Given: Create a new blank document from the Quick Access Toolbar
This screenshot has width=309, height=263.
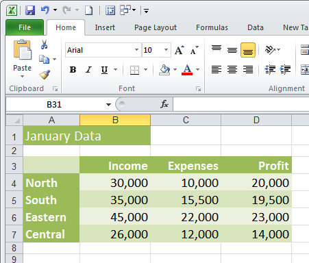Looking at the screenshot, I should [x=88, y=10].
